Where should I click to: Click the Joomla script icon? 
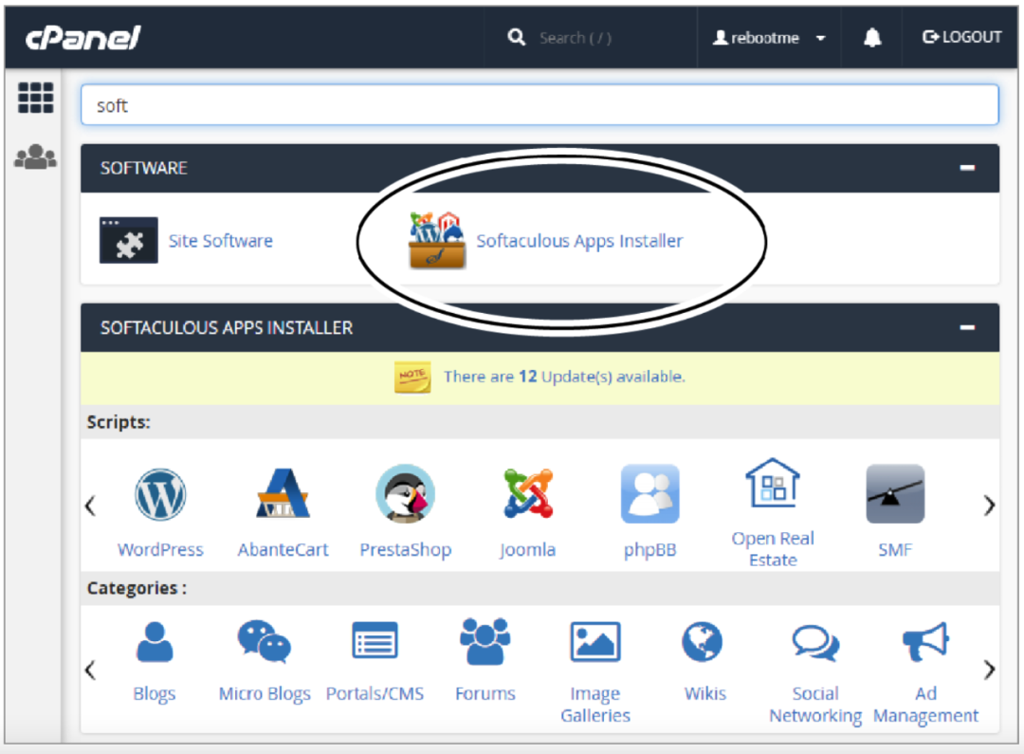[528, 493]
